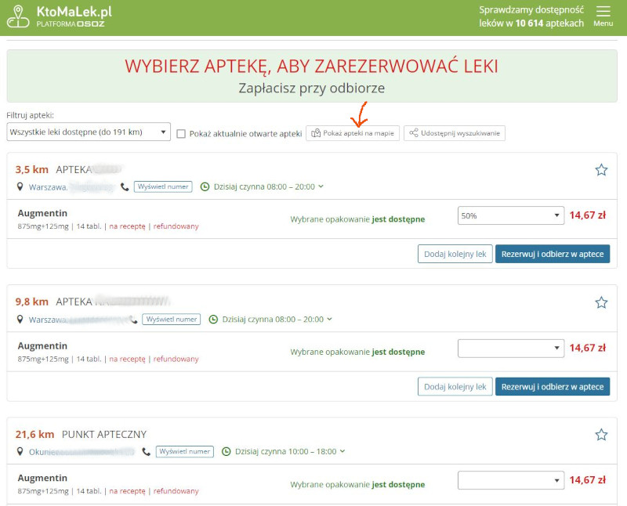Click 'Dodaj kolejny lek' in 9,8 km pharmacy
The width and height of the screenshot is (627, 506).
454,386
